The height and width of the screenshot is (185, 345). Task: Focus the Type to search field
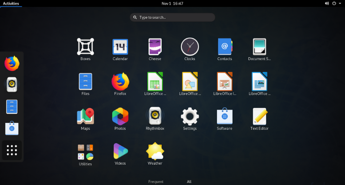tap(172, 17)
